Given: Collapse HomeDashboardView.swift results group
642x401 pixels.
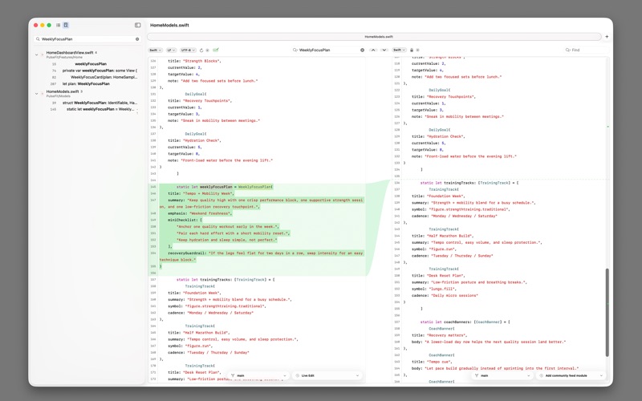Looking at the screenshot, I should pyautogui.click(x=36, y=55).
